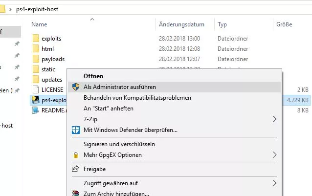Expand Zugriff gewähren auf submenu arrow
This screenshot has height=196, width=312.
coord(275,183)
